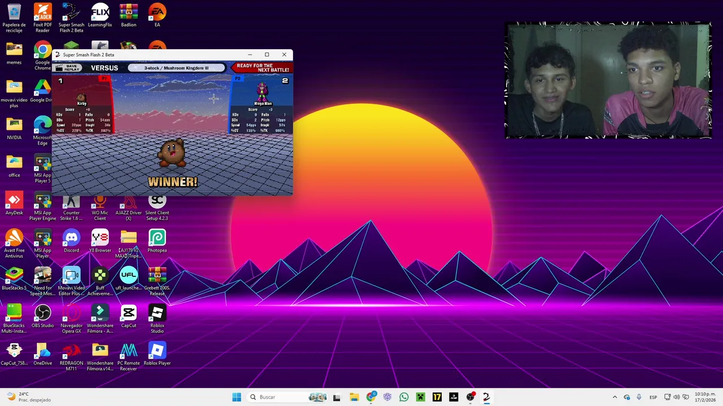Click the WINNER! text in the game
This screenshot has width=723, height=406.
pyautogui.click(x=172, y=182)
